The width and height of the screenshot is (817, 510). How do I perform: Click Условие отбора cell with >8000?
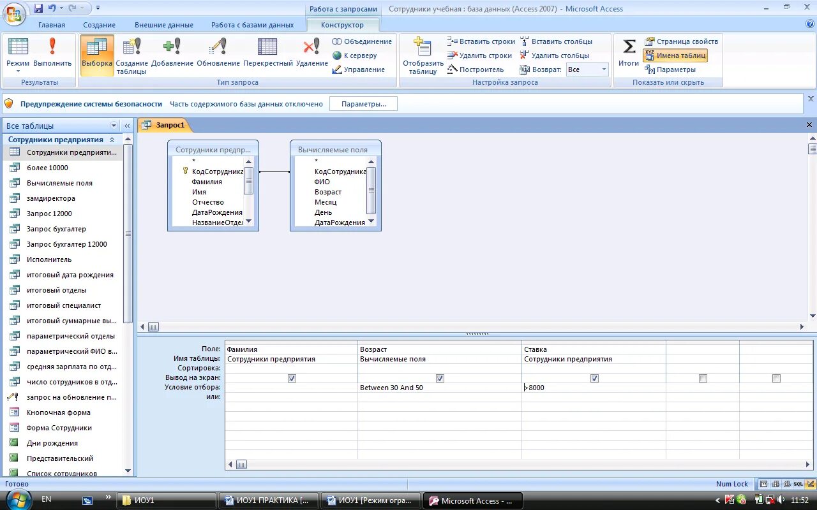594,388
